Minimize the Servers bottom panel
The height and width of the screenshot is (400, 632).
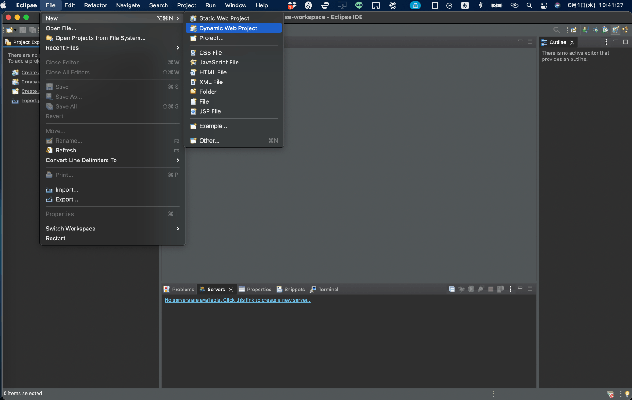click(x=520, y=288)
